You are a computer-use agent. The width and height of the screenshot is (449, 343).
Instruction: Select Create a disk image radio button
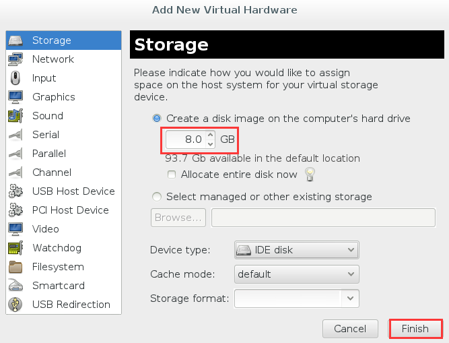click(157, 119)
